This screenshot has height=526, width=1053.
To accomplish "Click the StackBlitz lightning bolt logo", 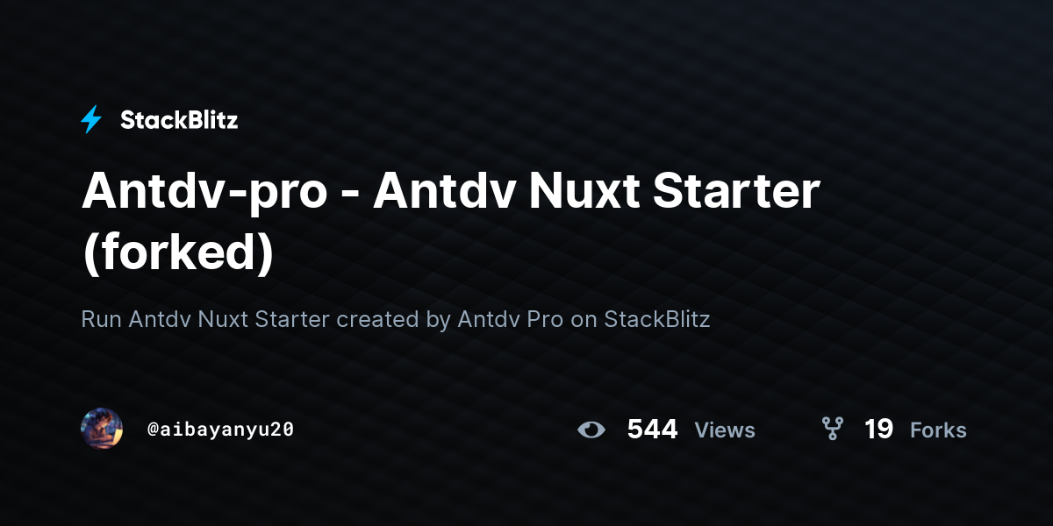I will (91, 119).
